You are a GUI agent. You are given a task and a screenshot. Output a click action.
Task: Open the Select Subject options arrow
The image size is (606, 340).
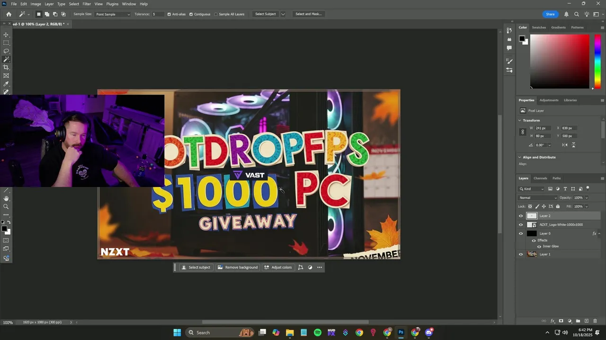(x=283, y=14)
